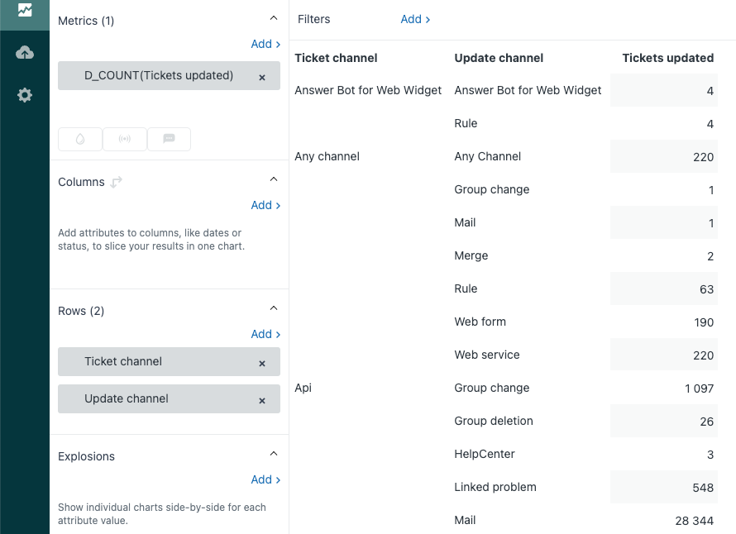Add an attribute to Rows

[x=265, y=334]
